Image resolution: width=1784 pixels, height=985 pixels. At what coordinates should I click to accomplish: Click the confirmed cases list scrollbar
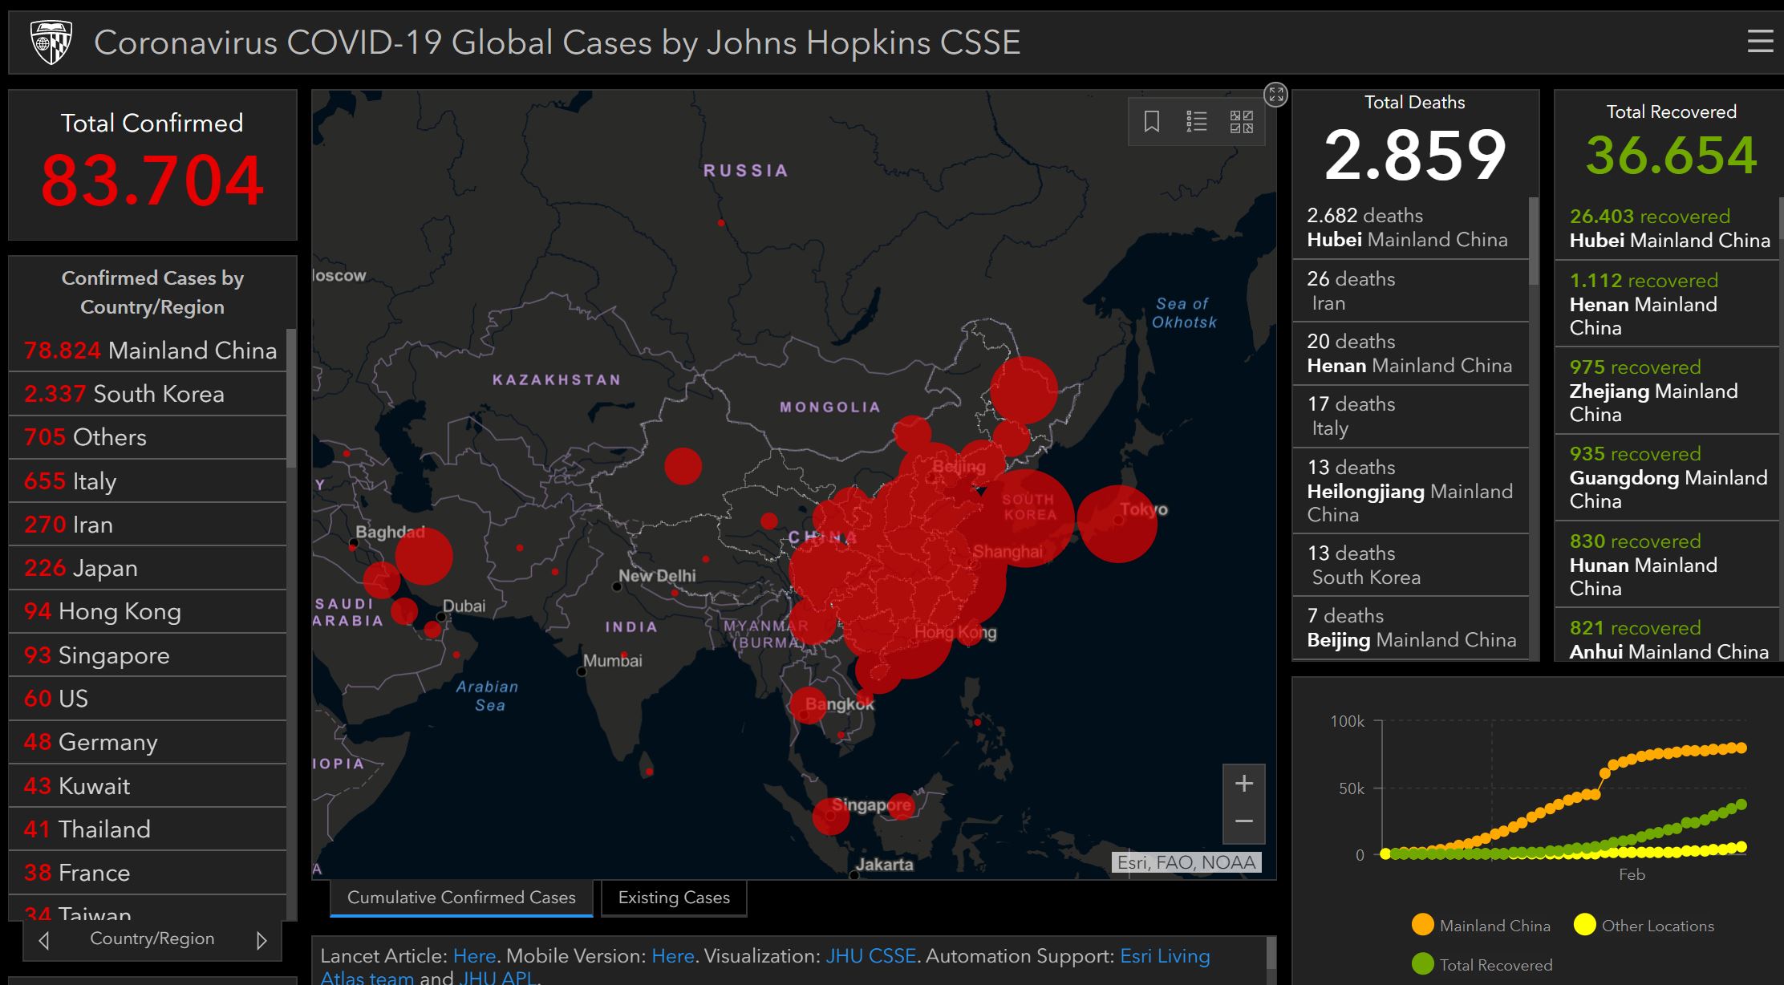tap(291, 397)
